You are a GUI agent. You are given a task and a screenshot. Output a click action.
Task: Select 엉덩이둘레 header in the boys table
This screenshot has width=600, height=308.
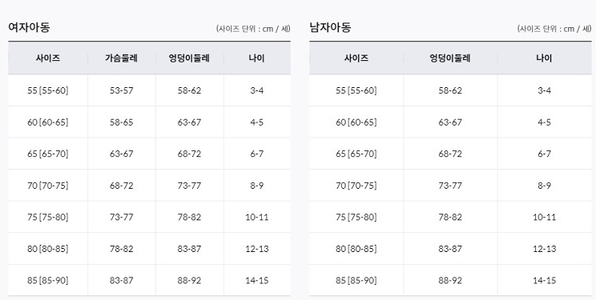tap(450, 58)
